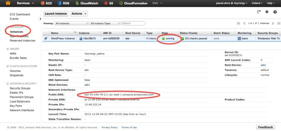Viewport: 281px width, 131px height.
Task: Click the 4synergy_palma key pair value
Action: [x=94, y=54]
